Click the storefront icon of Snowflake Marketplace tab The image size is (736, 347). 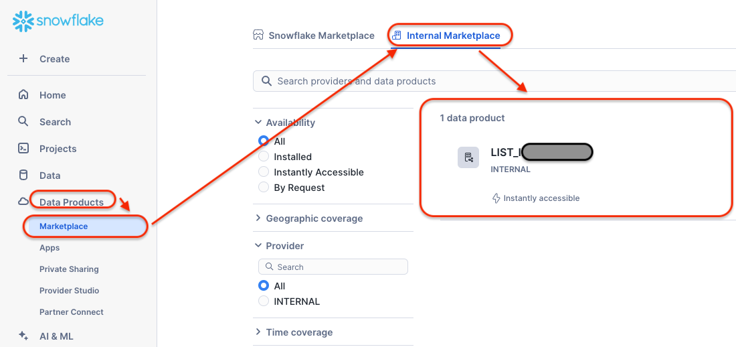(x=258, y=36)
